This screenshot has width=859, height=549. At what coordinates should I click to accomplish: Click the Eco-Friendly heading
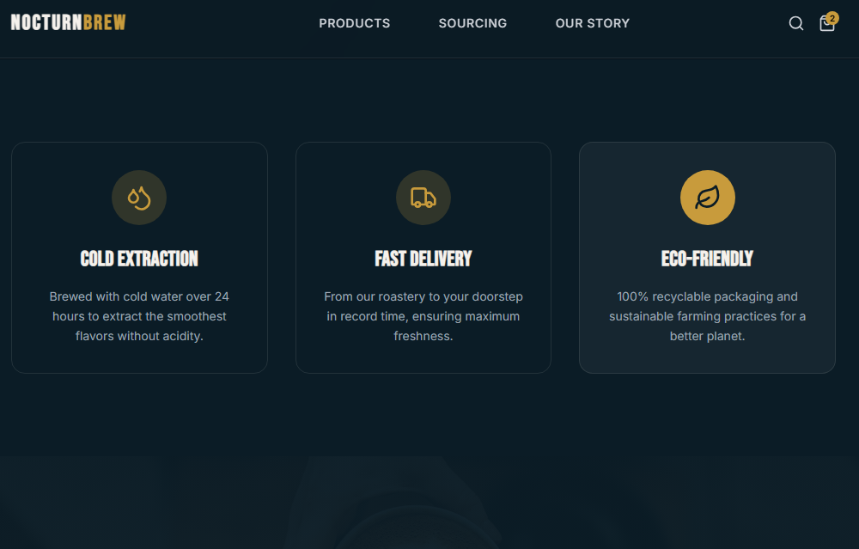707,259
